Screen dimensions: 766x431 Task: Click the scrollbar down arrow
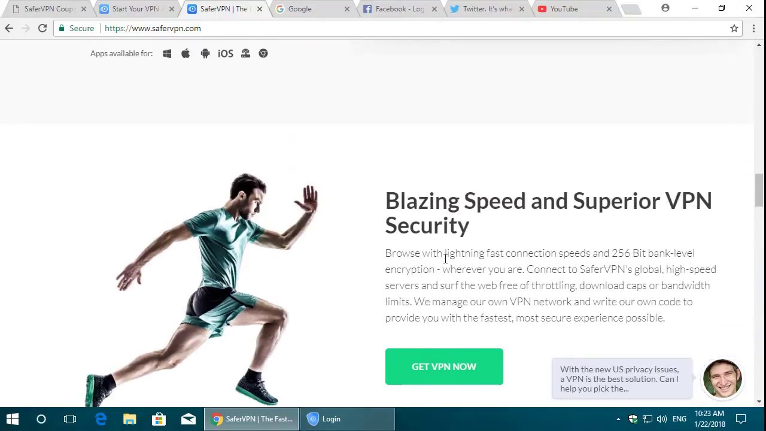(x=759, y=402)
